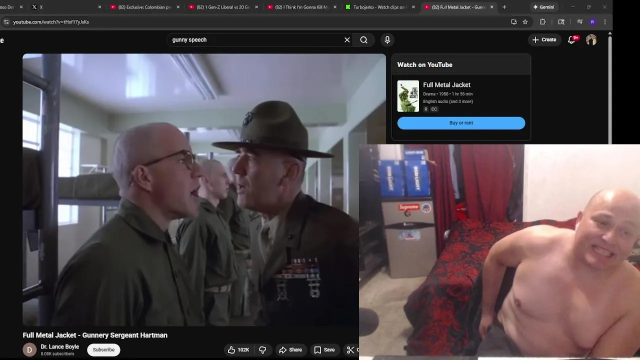This screenshot has width=640, height=360.
Task: Click the Clip scissors icon
Action: coord(350,350)
